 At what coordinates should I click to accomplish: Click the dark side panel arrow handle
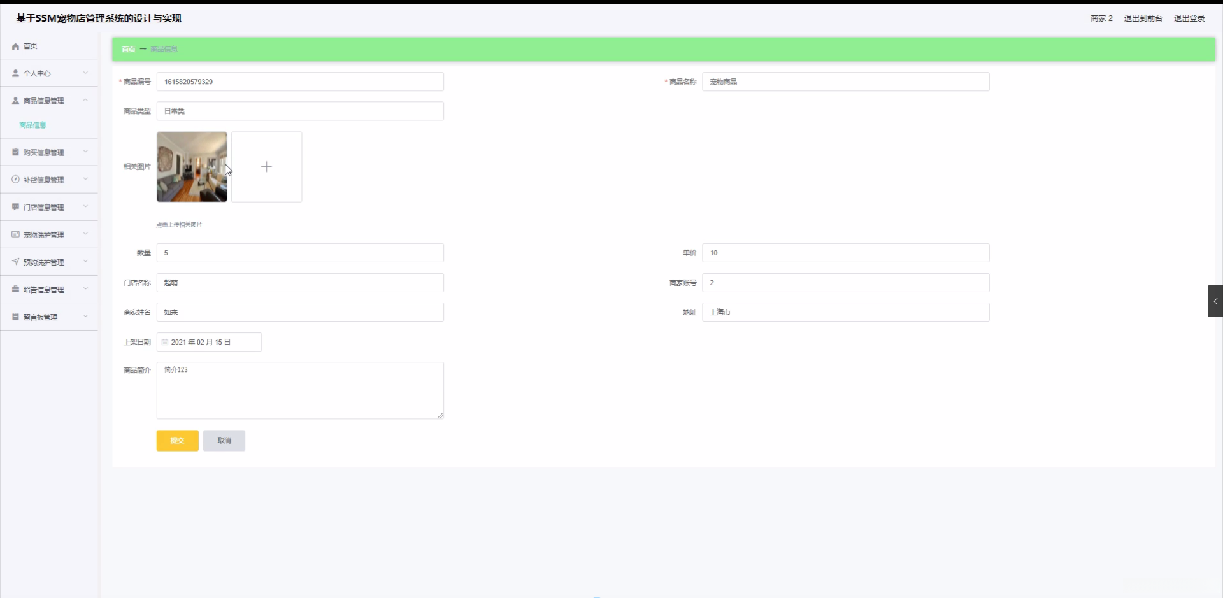click(x=1215, y=301)
